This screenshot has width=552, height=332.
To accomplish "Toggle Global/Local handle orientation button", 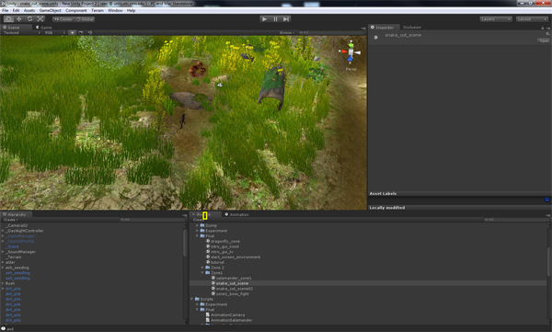I will (x=85, y=19).
